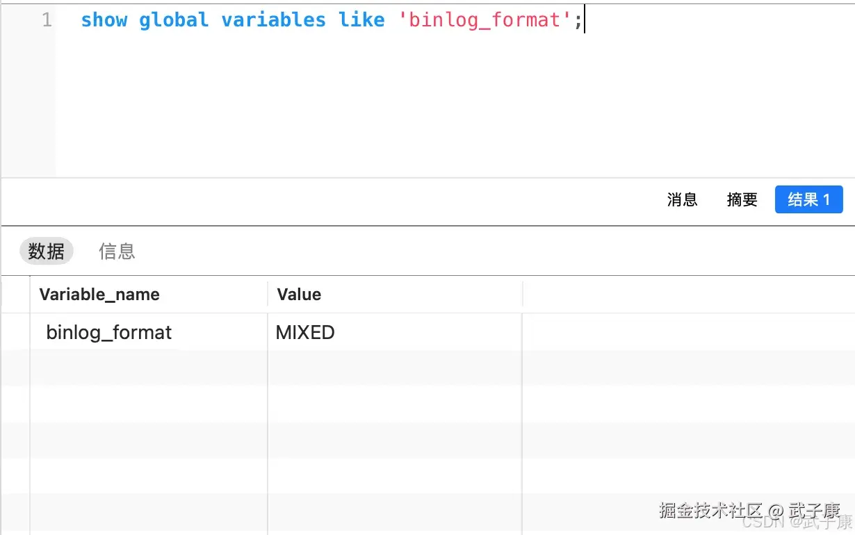Click the column divider right of Value header
The height and width of the screenshot is (535, 855).
point(522,295)
